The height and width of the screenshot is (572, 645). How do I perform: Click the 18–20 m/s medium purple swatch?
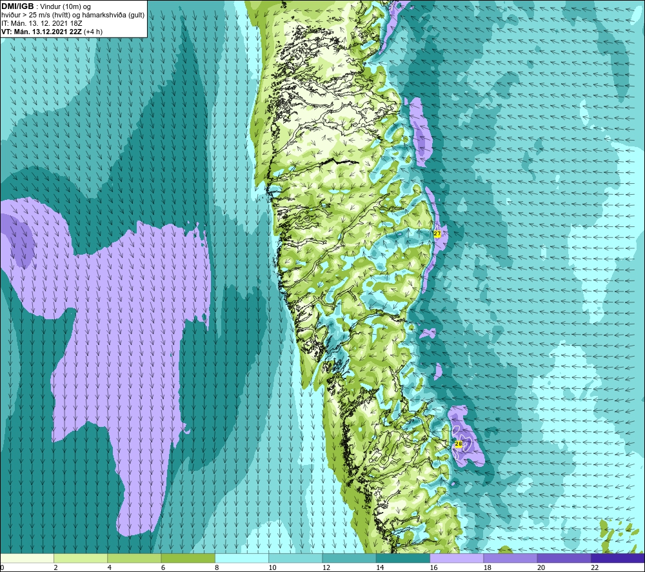[510, 558]
